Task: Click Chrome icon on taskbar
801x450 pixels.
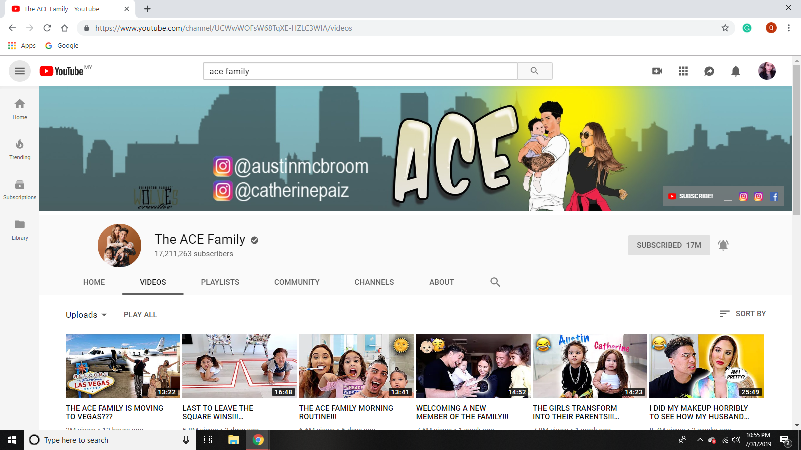Action: (258, 440)
